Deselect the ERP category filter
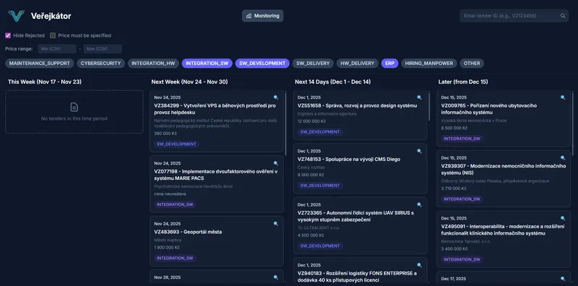The height and width of the screenshot is (286, 578). click(x=389, y=64)
